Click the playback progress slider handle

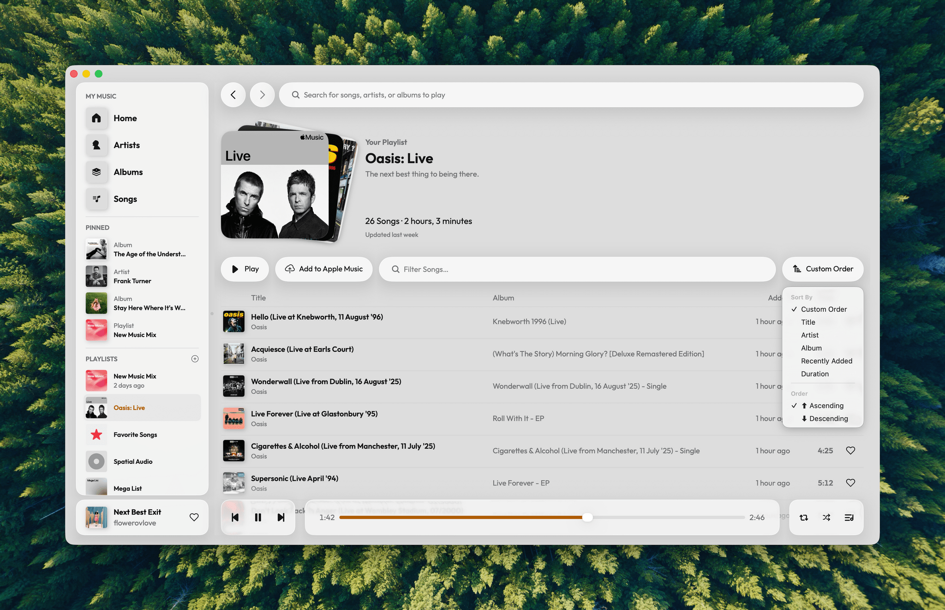pyautogui.click(x=587, y=517)
